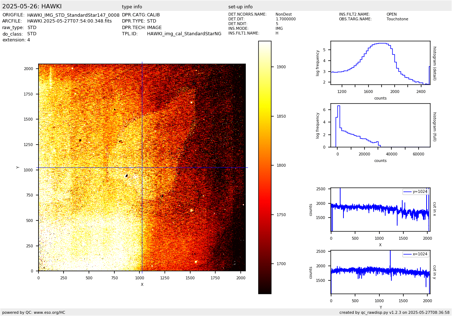The height and width of the screenshot is (316, 452).
Task: Click the DET.DIT value 1.7000000
Action: [285, 19]
